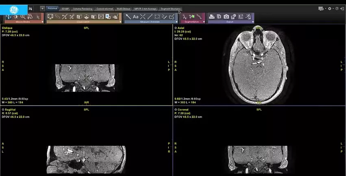This screenshot has height=176, width=346.
Task: Expand the Export toolbar dropdown arrow
Action: click(x=253, y=22)
